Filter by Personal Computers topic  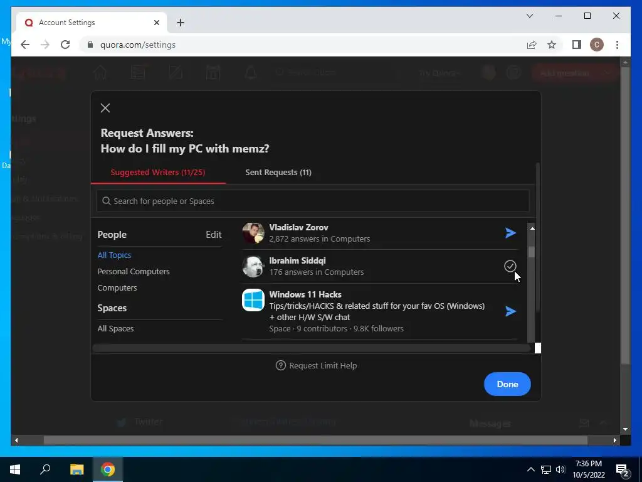point(133,271)
